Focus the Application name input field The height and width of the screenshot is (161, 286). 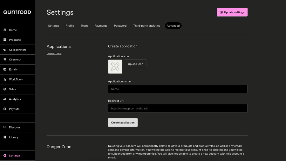click(x=178, y=89)
